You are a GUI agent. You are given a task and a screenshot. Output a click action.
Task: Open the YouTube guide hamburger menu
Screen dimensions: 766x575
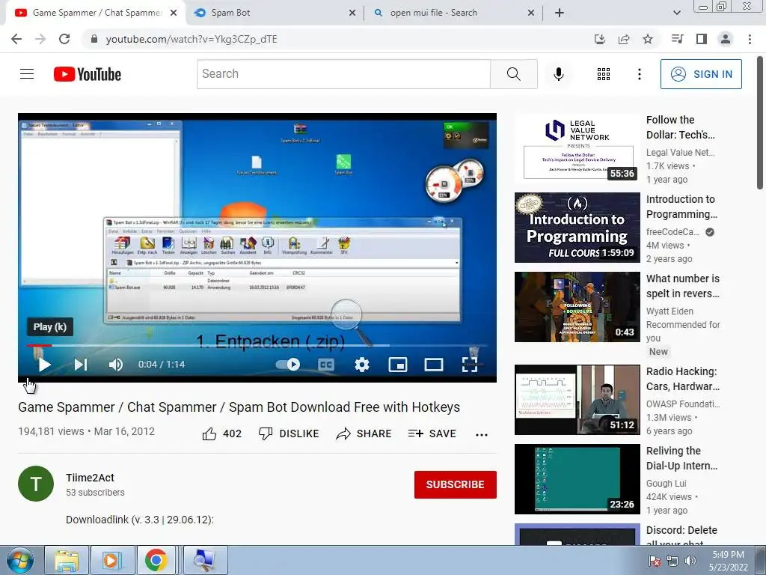pos(27,74)
